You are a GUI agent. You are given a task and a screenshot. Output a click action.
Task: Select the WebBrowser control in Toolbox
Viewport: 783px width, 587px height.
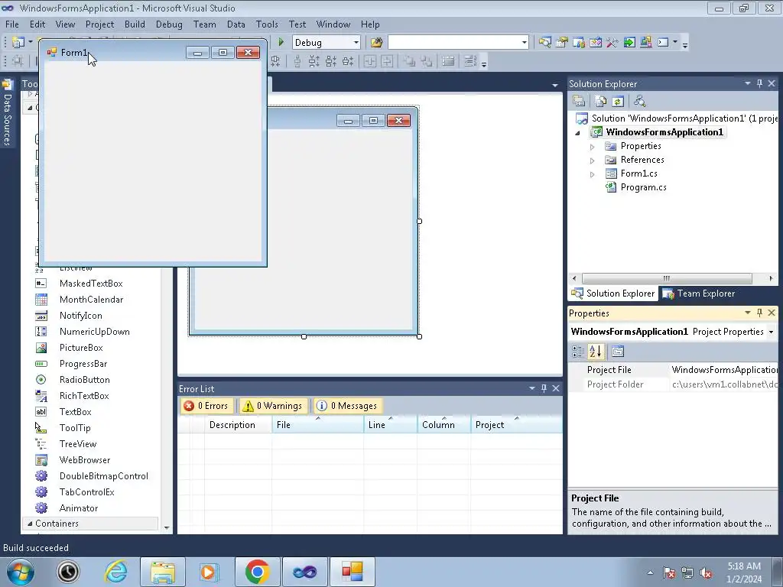point(84,459)
